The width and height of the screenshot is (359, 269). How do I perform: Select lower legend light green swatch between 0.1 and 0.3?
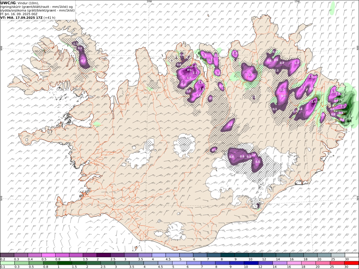[7, 263]
